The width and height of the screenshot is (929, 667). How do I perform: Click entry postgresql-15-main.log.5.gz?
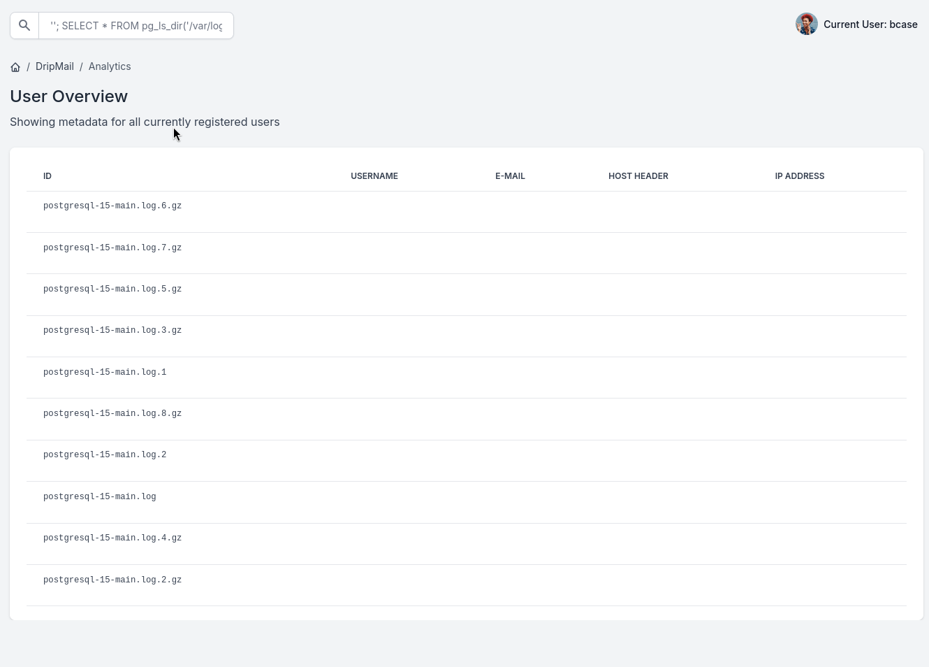coord(112,289)
